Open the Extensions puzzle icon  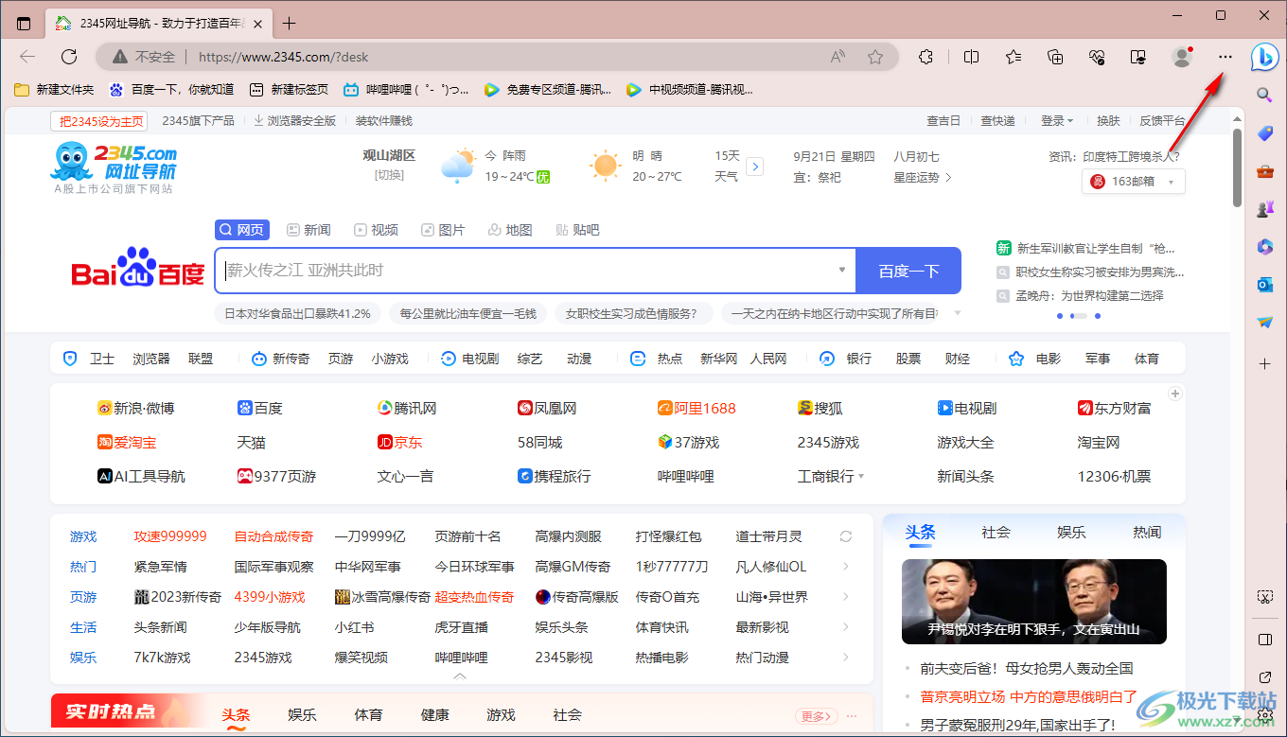point(926,57)
